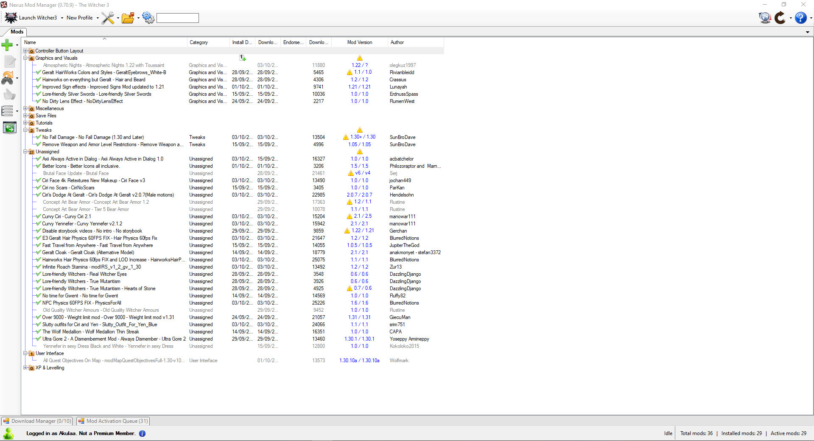Toggle checkmark for Ciri no Scars mod
The height and width of the screenshot is (441, 814).
click(x=39, y=188)
